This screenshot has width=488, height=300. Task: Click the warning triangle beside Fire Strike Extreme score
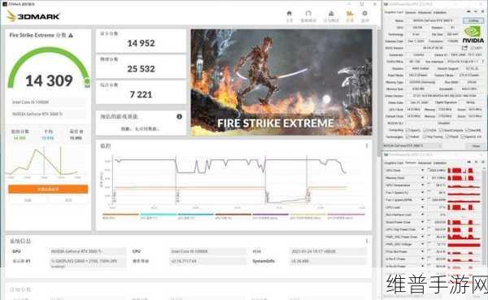pyautogui.click(x=71, y=36)
